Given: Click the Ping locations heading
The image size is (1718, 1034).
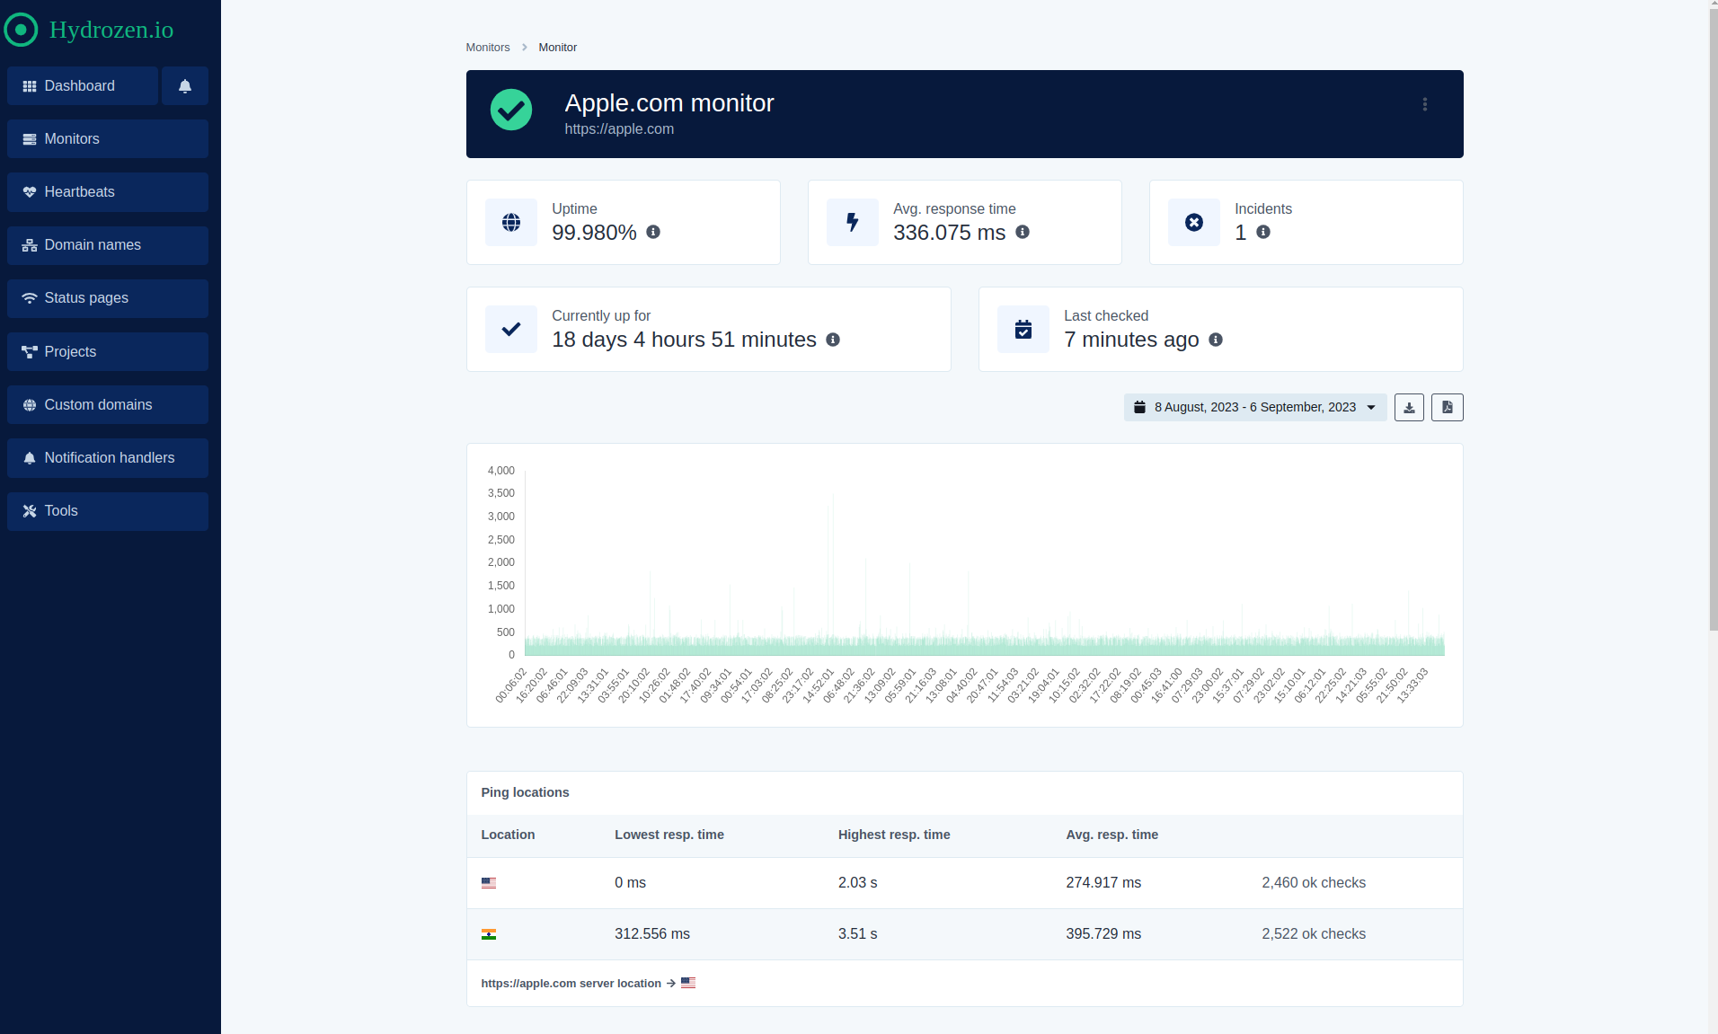Looking at the screenshot, I should [525, 792].
